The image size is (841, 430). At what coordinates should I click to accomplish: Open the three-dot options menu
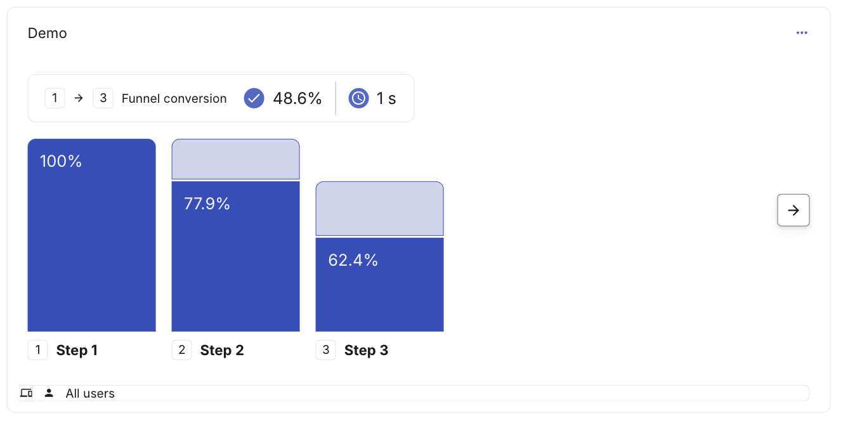coord(802,33)
